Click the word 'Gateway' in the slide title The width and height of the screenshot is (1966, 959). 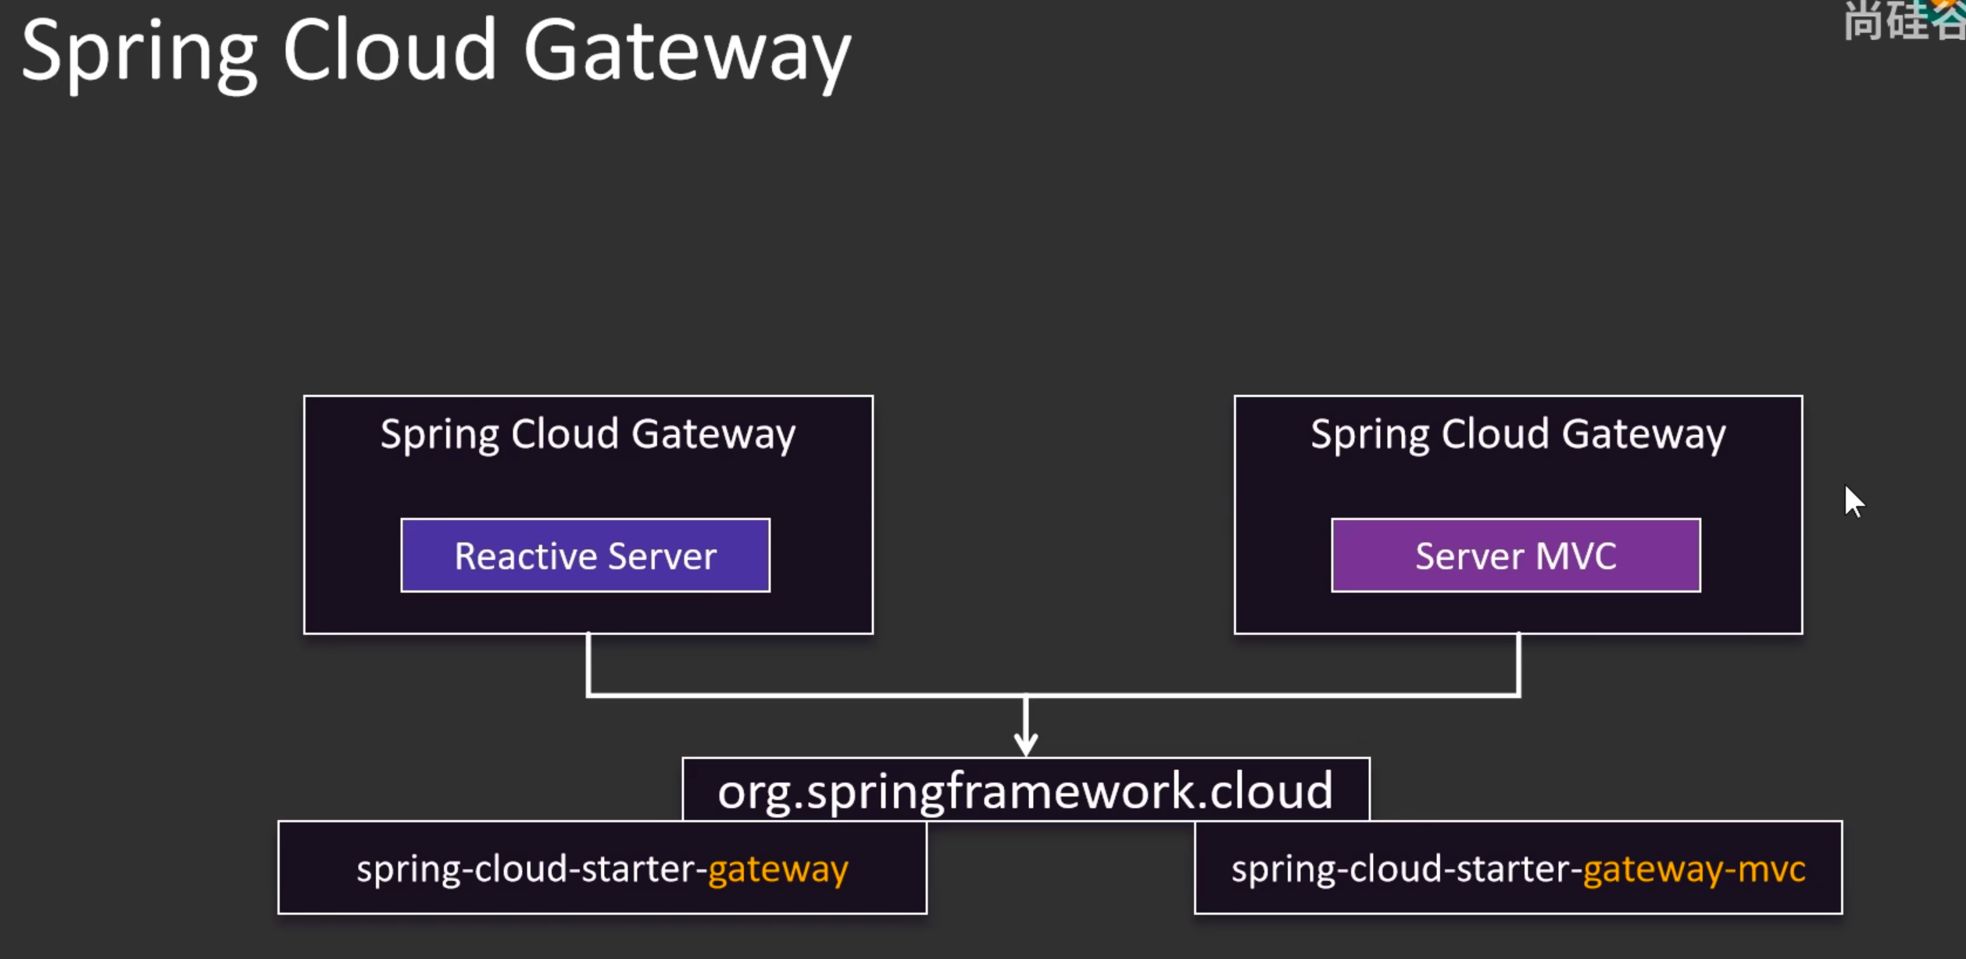click(x=686, y=52)
